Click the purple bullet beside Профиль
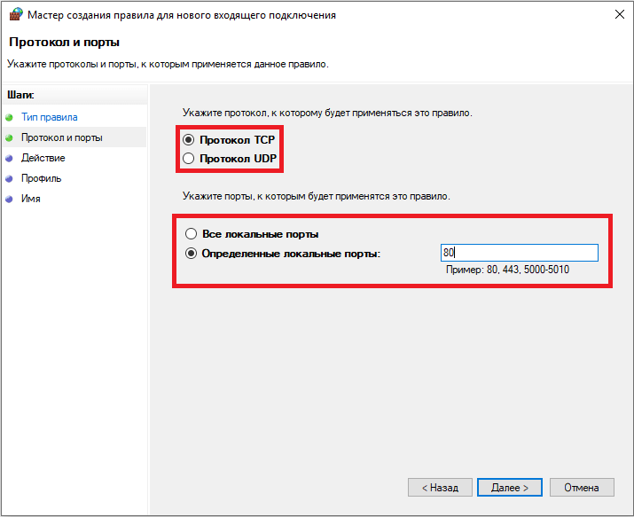Screen dimensions: 634x517 (9, 178)
